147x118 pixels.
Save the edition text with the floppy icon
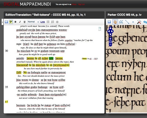coord(6,22)
